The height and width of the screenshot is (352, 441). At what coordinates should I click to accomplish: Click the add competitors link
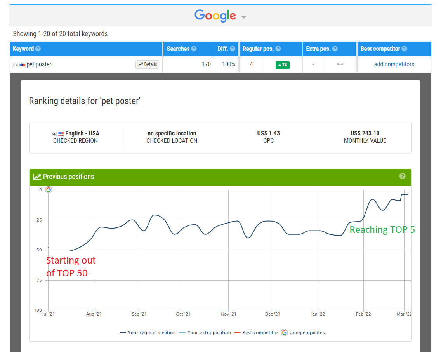pos(394,64)
